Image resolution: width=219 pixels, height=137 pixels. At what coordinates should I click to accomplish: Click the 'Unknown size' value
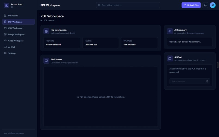[x=91, y=45]
